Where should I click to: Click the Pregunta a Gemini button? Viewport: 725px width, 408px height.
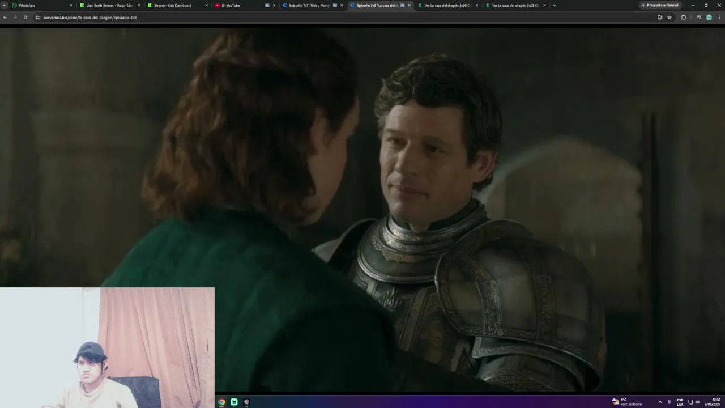[660, 5]
